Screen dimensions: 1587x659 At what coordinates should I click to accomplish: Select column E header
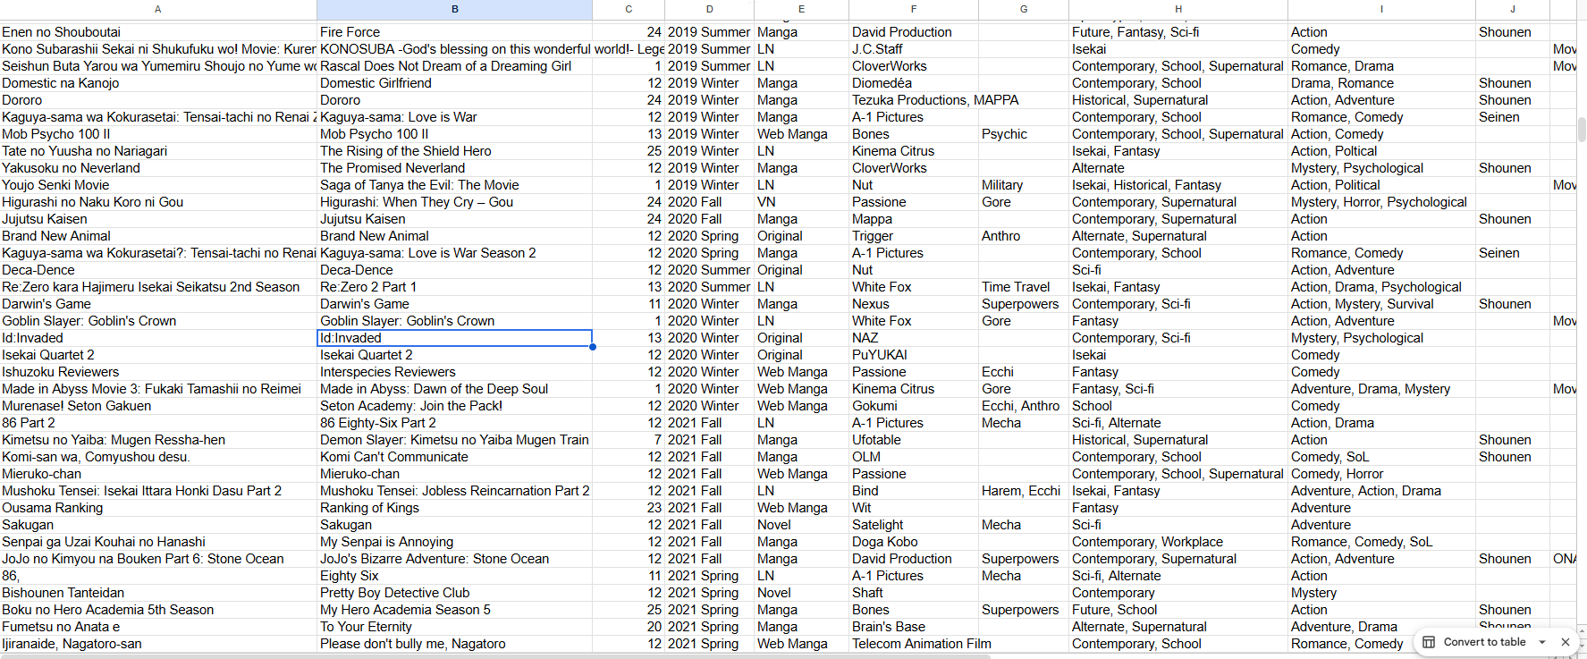(801, 9)
